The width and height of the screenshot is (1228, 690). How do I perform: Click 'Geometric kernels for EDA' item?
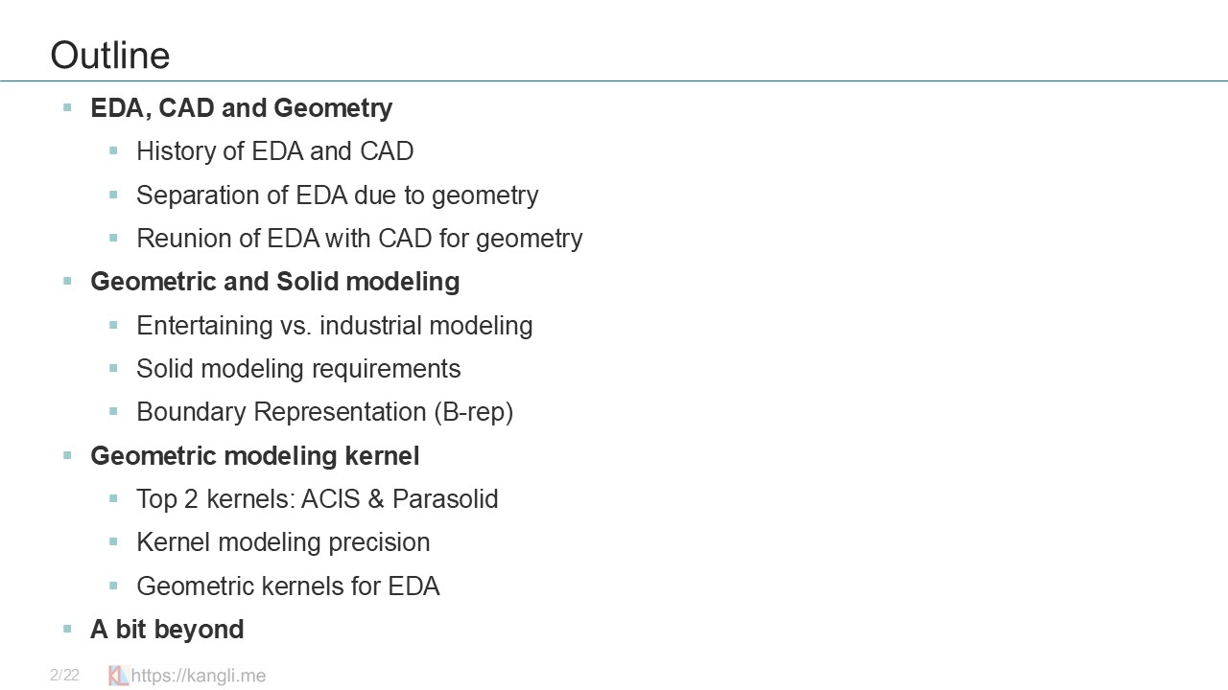tap(288, 586)
